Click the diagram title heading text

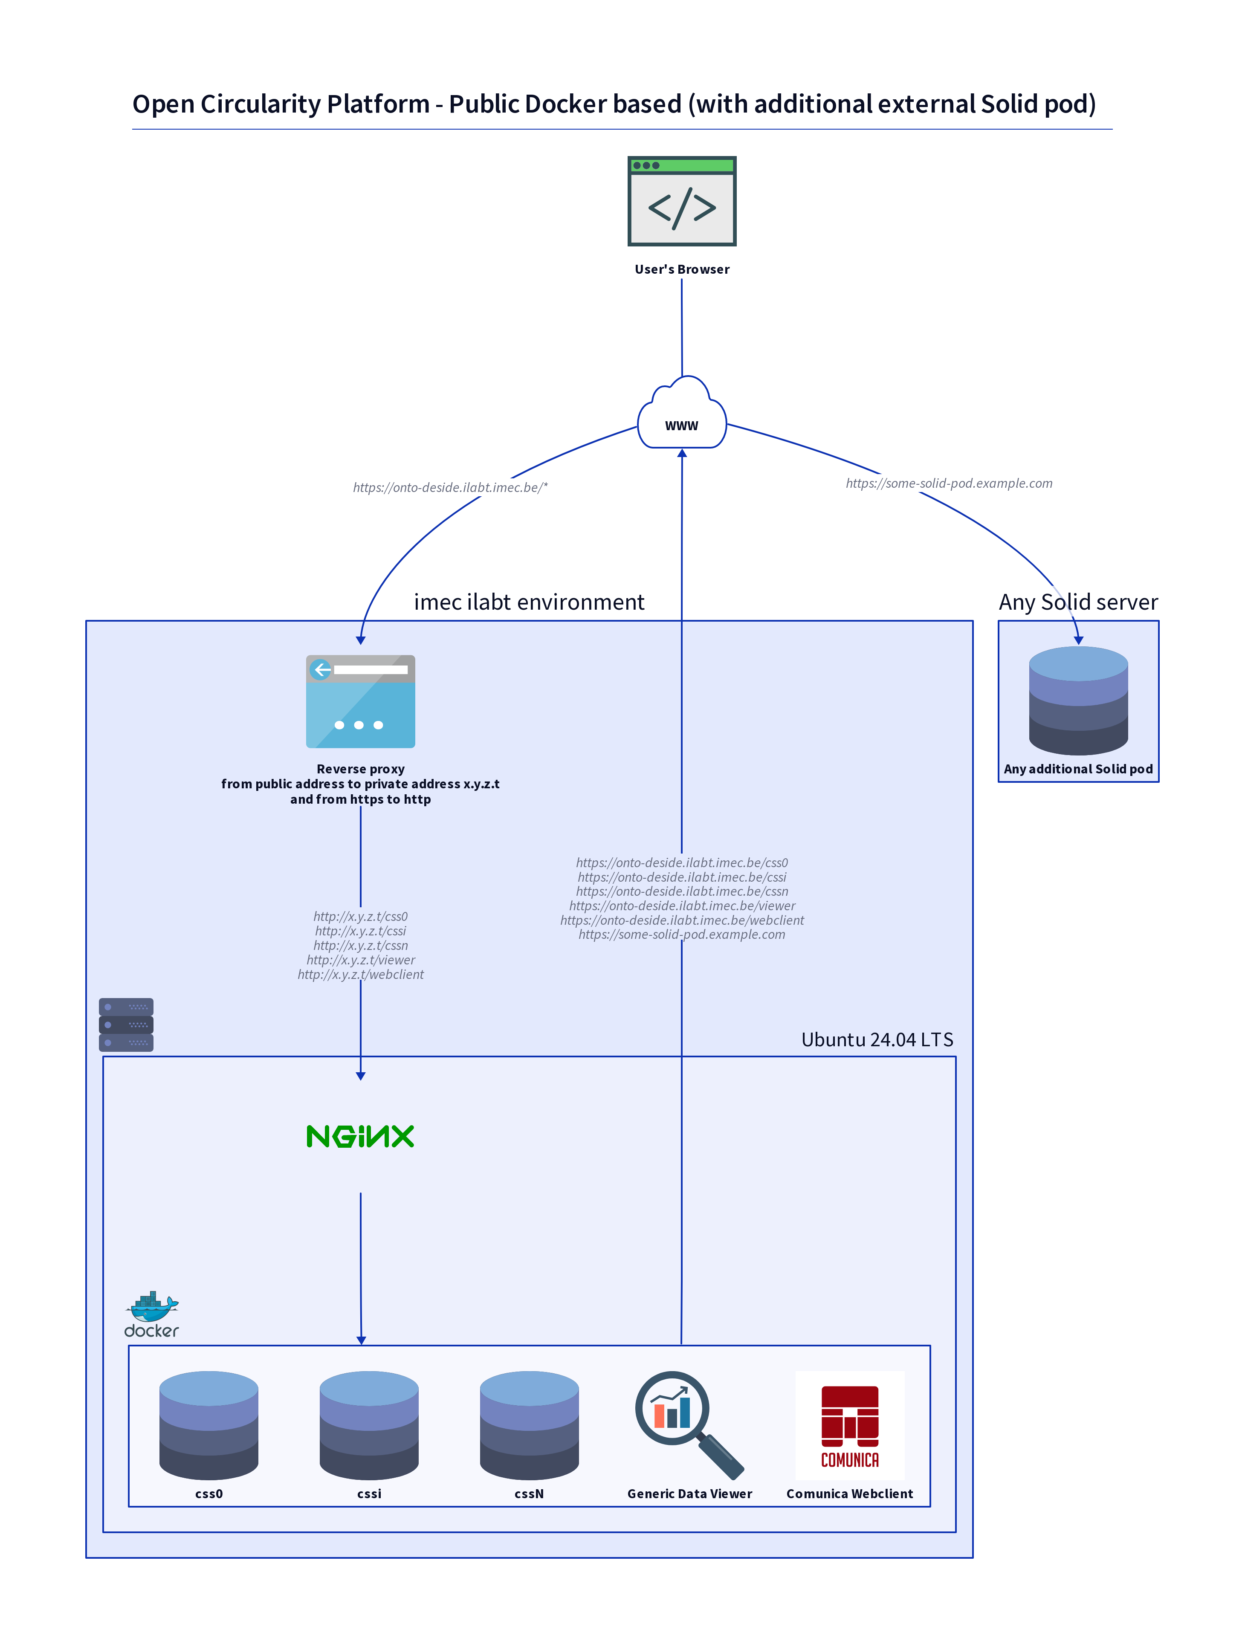[614, 104]
